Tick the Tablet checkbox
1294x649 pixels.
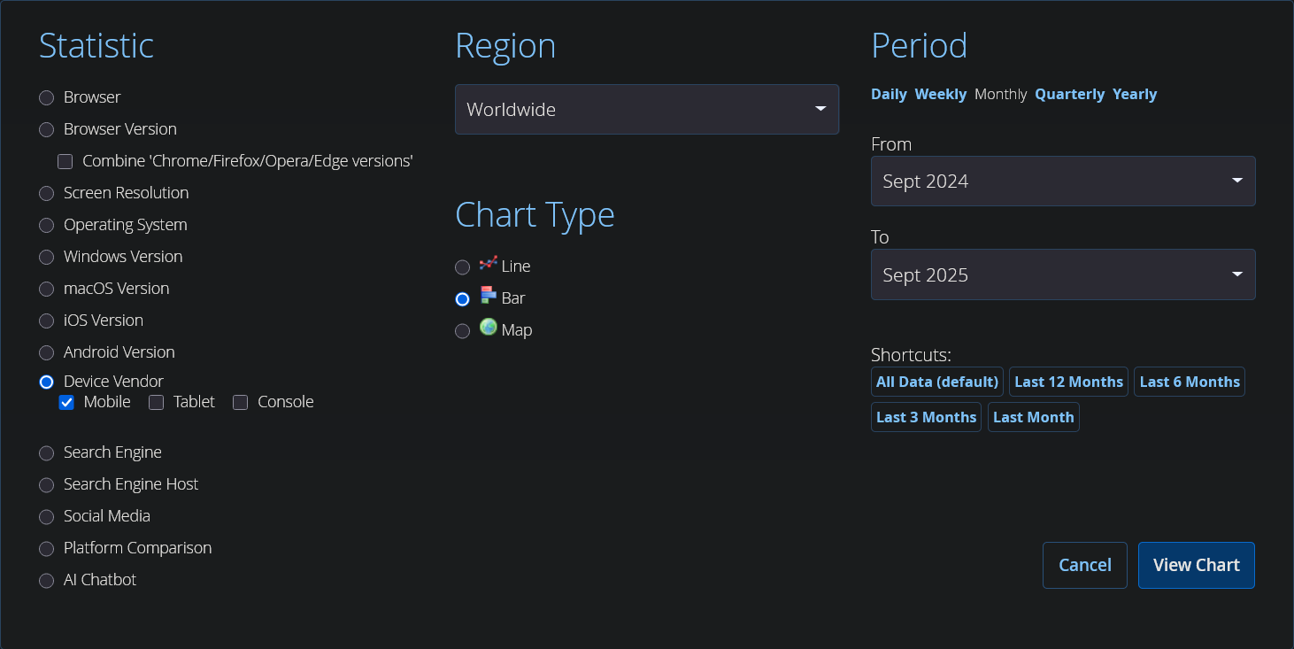pos(156,403)
